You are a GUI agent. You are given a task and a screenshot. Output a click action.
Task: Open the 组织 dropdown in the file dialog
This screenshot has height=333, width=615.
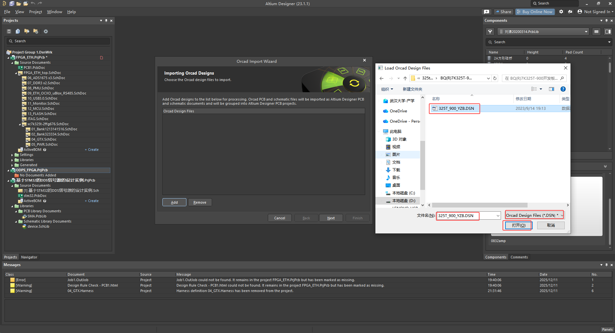click(387, 89)
